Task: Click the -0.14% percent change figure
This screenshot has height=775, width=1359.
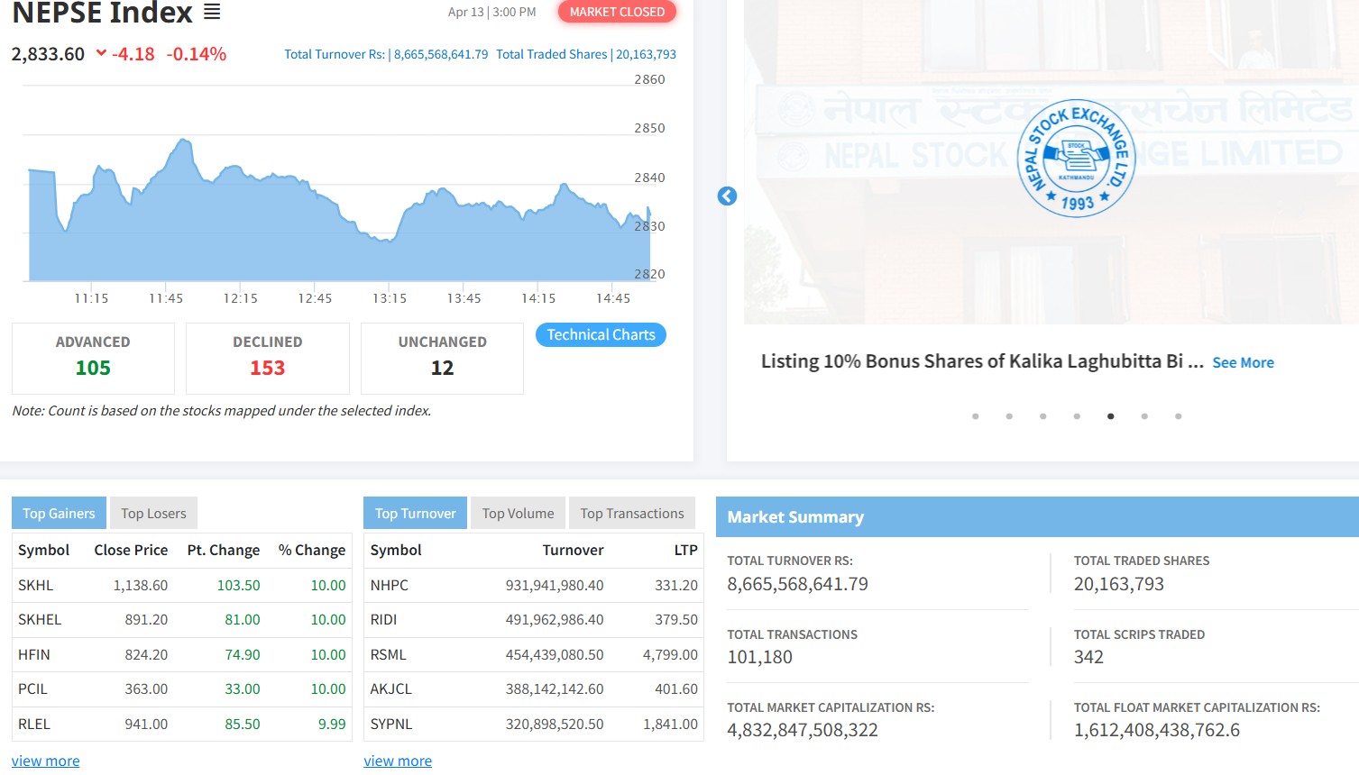Action: coord(197,54)
